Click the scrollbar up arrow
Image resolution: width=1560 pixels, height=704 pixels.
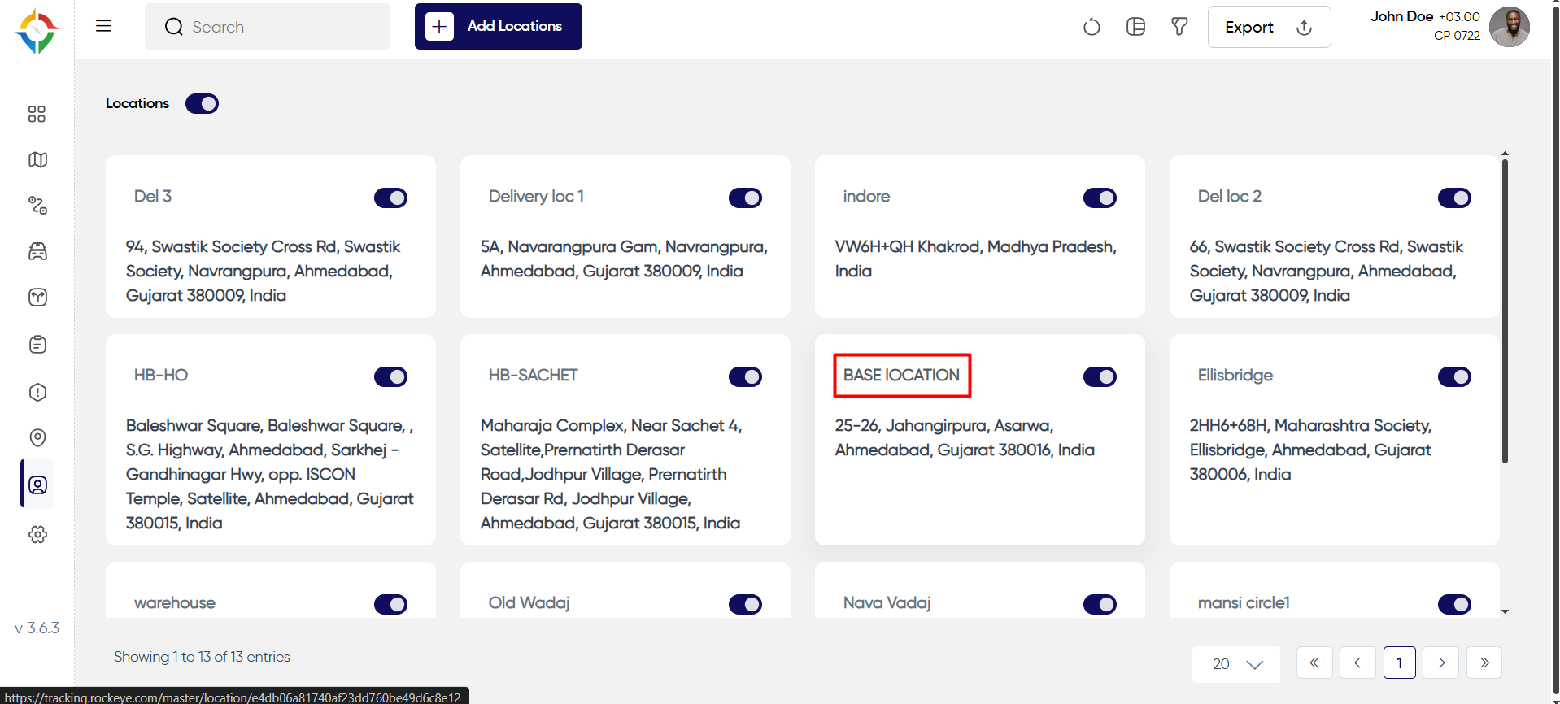pos(1505,153)
